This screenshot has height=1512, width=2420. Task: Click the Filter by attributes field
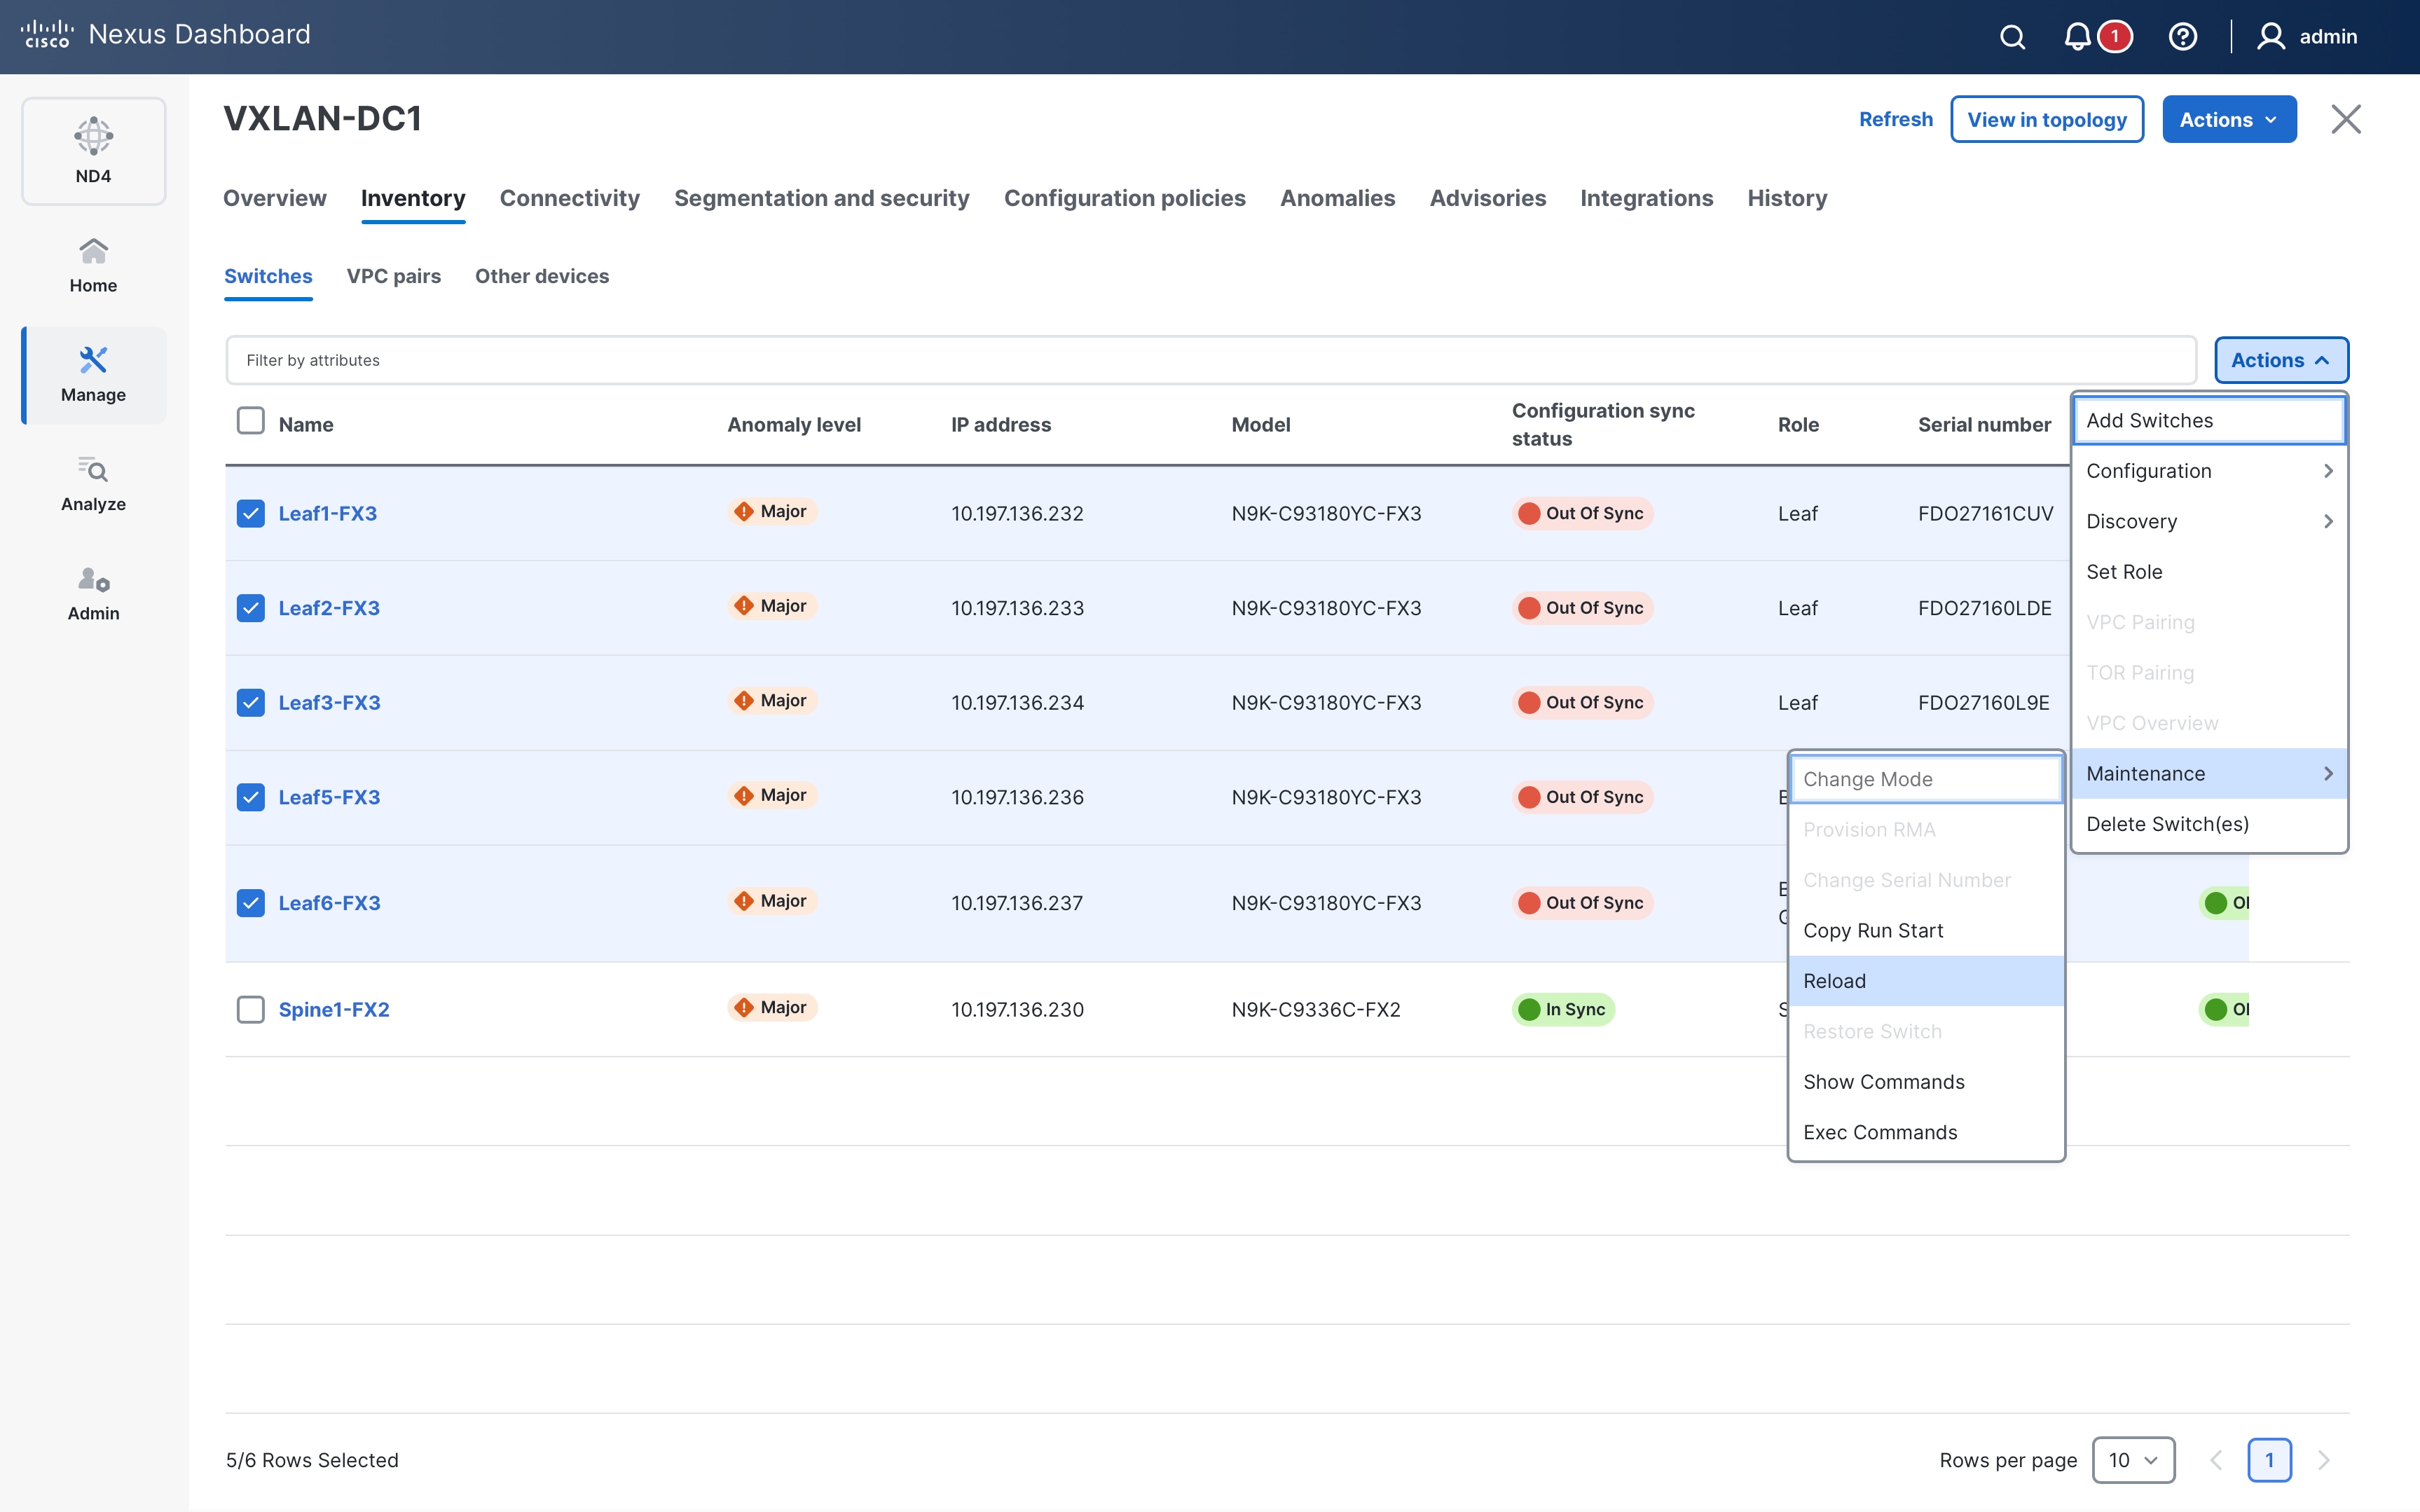[1210, 360]
